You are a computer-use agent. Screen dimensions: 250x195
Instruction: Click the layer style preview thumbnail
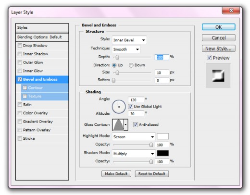(x=218, y=75)
